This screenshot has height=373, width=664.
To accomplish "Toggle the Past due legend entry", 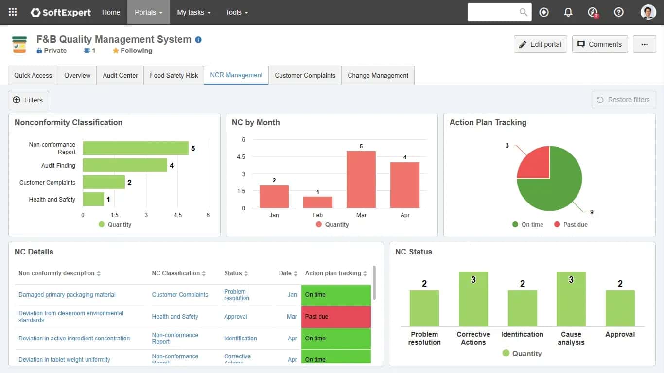I will (571, 224).
